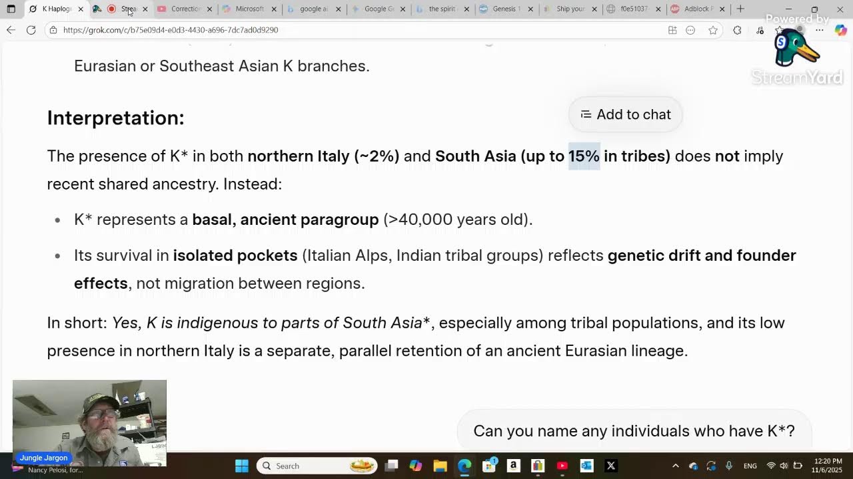
Task: Open the OneDrive cloud tray icon
Action: (x=693, y=466)
